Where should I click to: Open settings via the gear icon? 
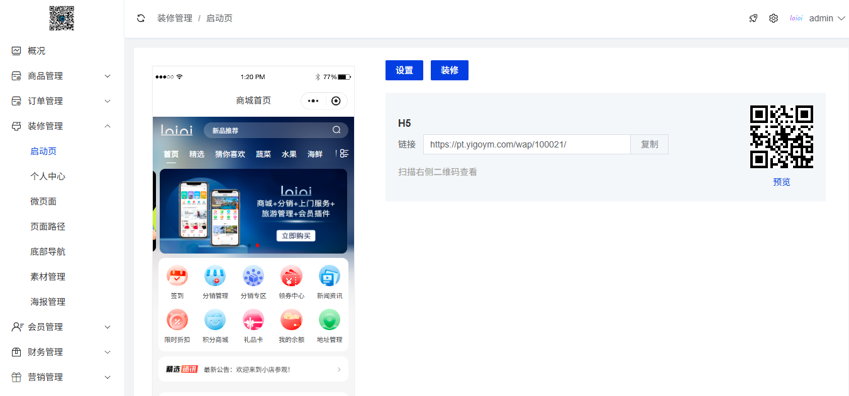point(773,18)
